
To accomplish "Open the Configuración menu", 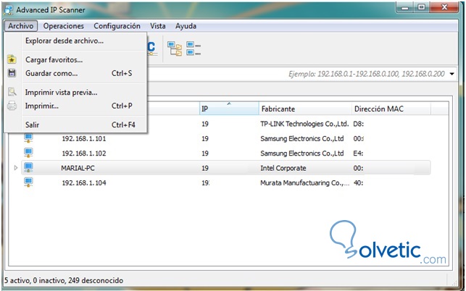I will pyautogui.click(x=117, y=26).
